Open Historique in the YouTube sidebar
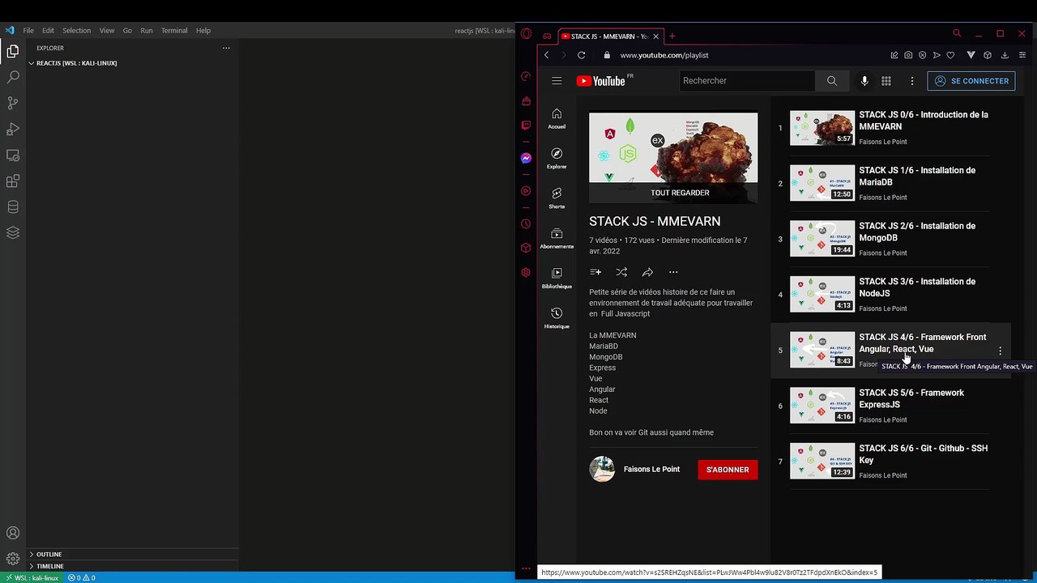This screenshot has width=1037, height=583. [557, 318]
